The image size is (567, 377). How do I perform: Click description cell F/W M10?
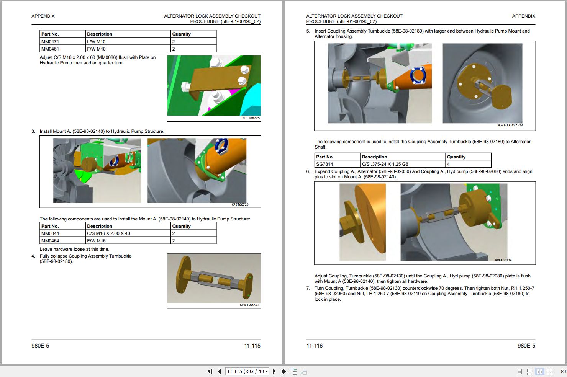tap(128, 49)
